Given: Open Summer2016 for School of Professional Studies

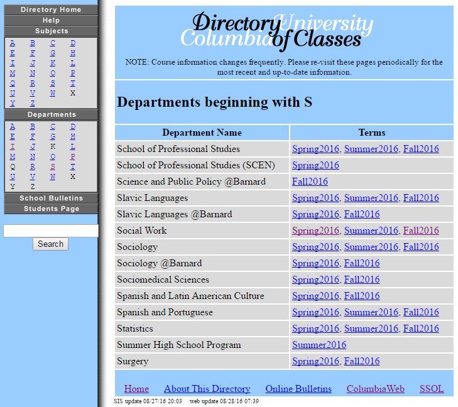Looking at the screenshot, I should pyautogui.click(x=371, y=149).
